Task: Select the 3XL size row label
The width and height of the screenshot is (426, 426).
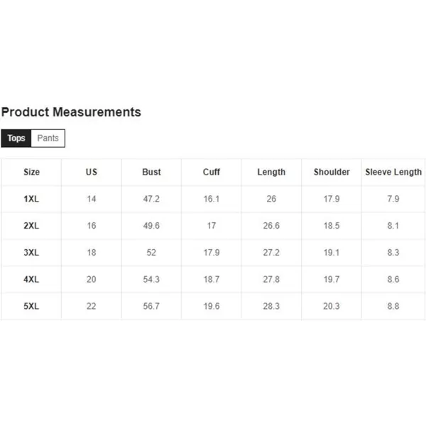Action: [31, 252]
